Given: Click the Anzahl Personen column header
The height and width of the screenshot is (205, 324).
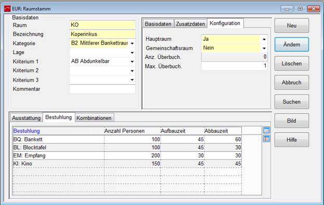Looking at the screenshot, I should click(x=132, y=131).
